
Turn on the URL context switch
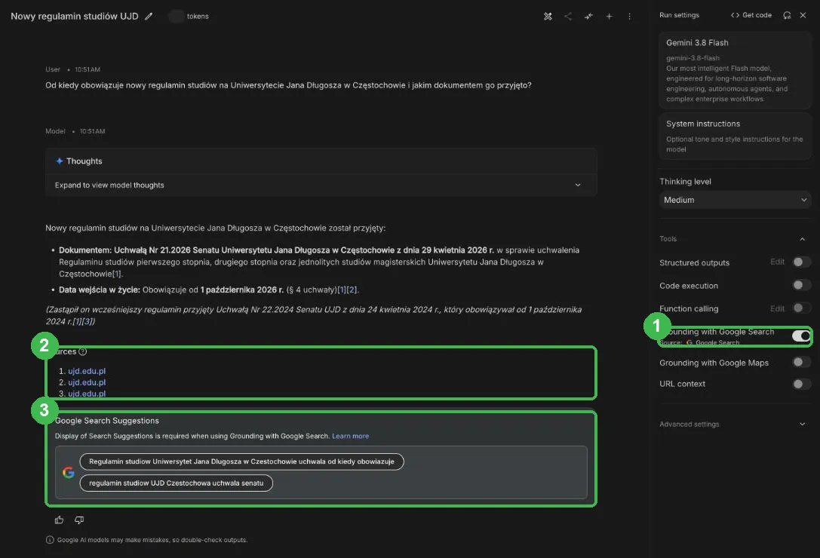(800, 384)
